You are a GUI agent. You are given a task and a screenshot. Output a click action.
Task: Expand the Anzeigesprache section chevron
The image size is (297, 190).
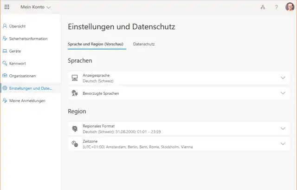tap(283, 78)
